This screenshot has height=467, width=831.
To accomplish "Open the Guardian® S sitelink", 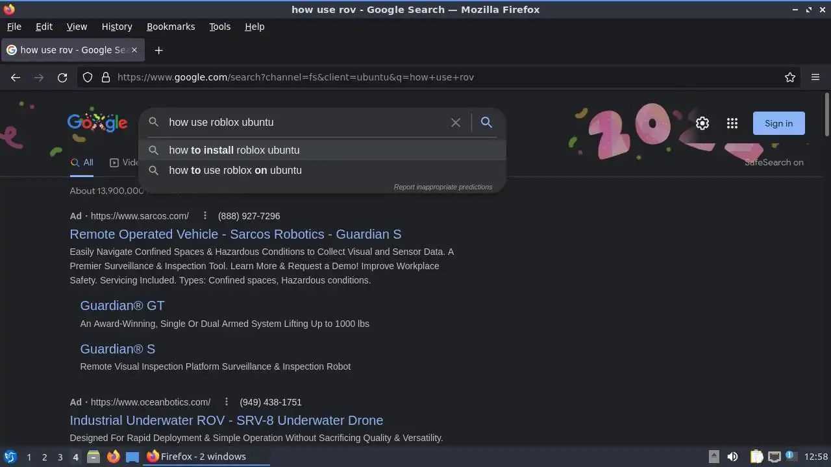I will 118,349.
